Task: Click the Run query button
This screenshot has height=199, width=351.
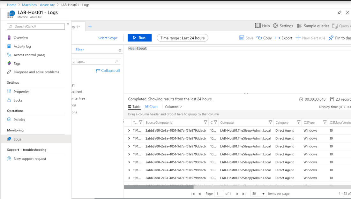Action: [x=139, y=38]
